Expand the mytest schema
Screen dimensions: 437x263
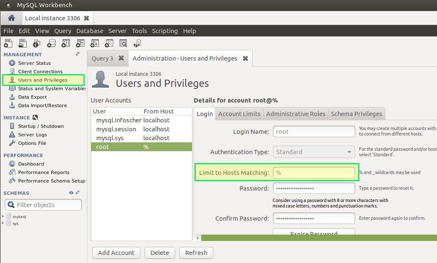coord(3,216)
